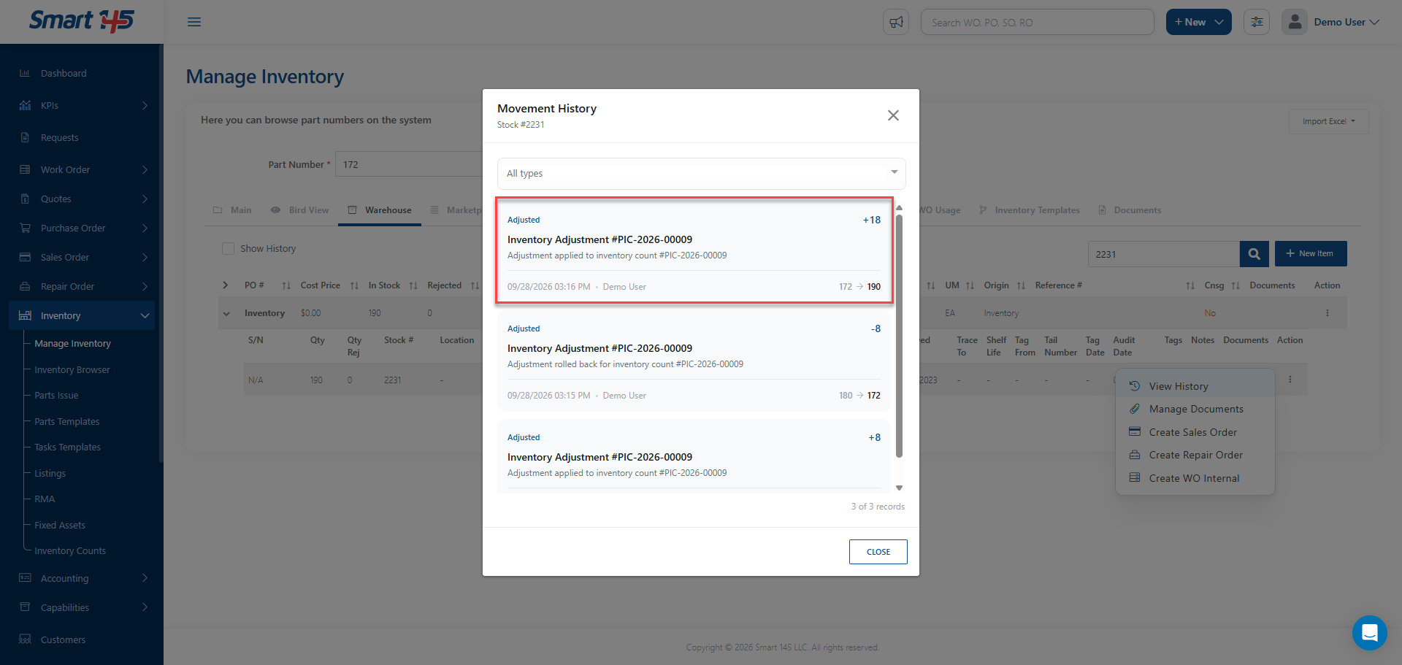Collapse the Inventory row expander
The height and width of the screenshot is (665, 1402).
click(x=226, y=313)
